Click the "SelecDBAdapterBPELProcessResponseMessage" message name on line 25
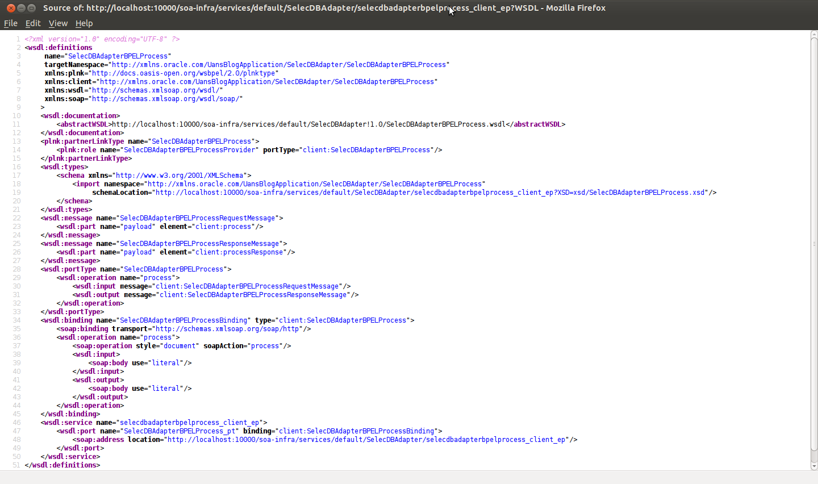This screenshot has width=818, height=484. pyautogui.click(x=200, y=244)
